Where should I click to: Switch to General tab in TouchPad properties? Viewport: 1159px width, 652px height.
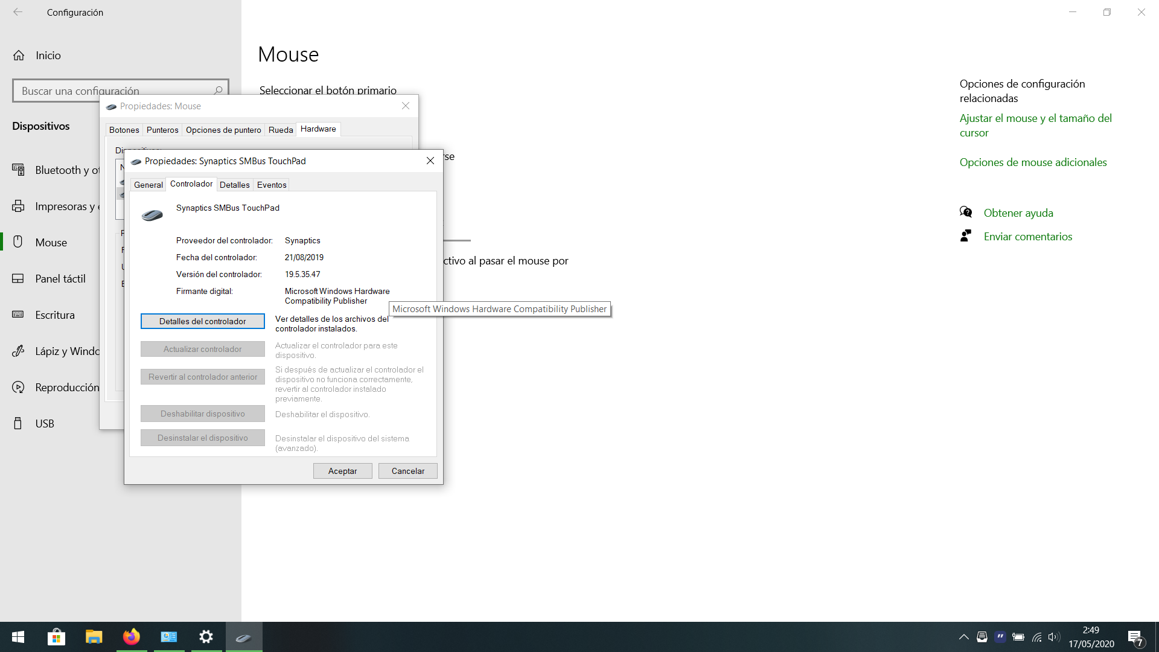pos(148,185)
